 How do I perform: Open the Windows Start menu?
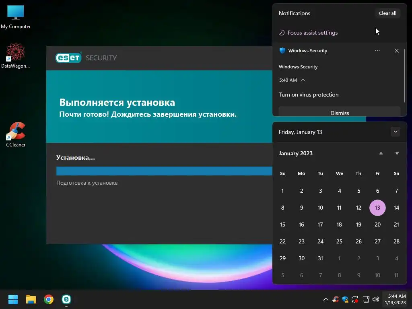click(x=13, y=299)
